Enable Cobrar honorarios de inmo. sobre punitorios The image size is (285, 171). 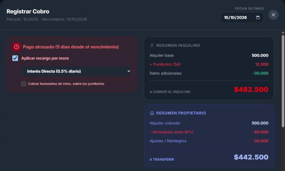(x=23, y=84)
